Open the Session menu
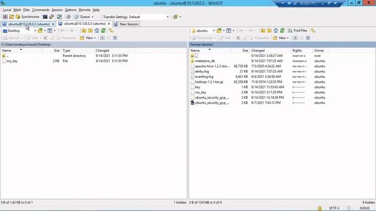The height and width of the screenshot is (211, 376). tap(57, 10)
